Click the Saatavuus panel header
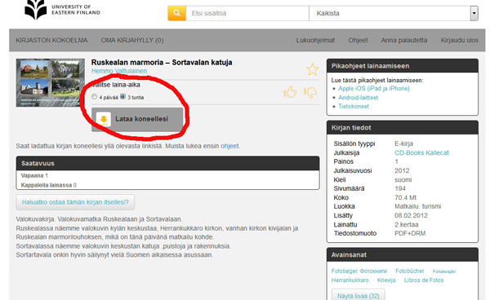The image size is (490, 300). pyautogui.click(x=167, y=163)
